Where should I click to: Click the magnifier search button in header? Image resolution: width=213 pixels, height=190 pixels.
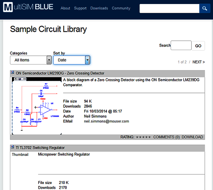click(x=205, y=9)
